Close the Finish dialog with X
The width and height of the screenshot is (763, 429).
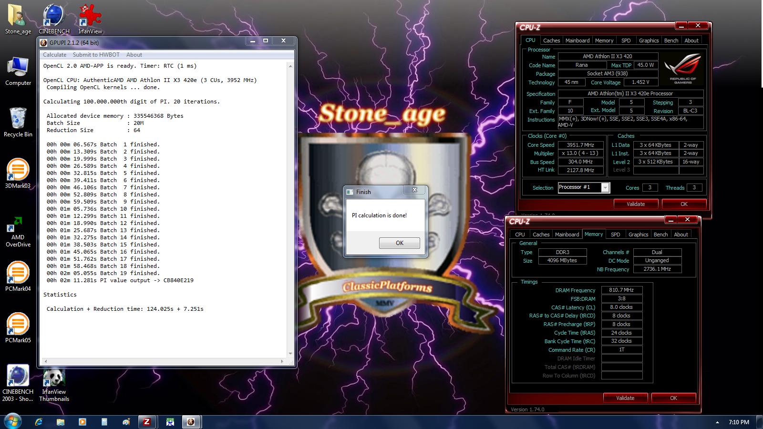[x=414, y=190]
